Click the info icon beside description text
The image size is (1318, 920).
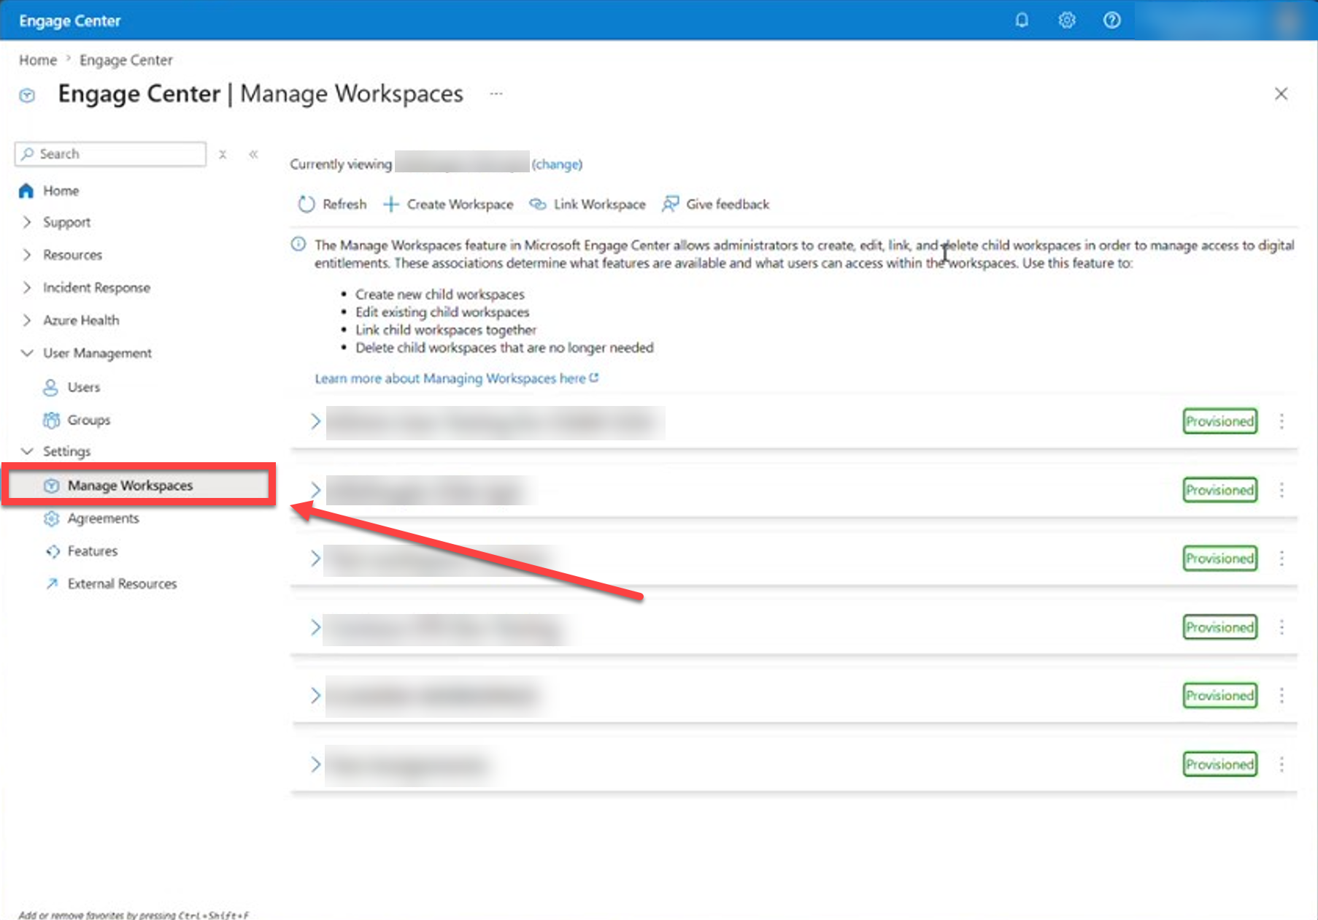298,245
